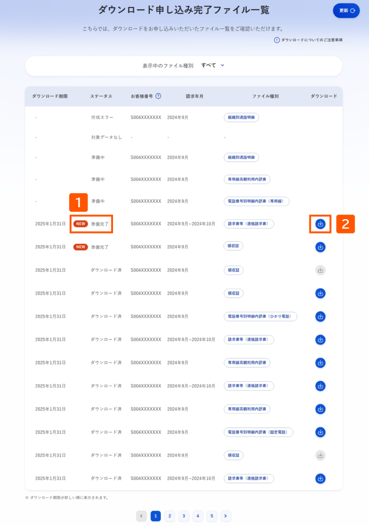The height and width of the screenshot is (526, 369).
Task: Click current page 1 button
Action: [x=156, y=516]
